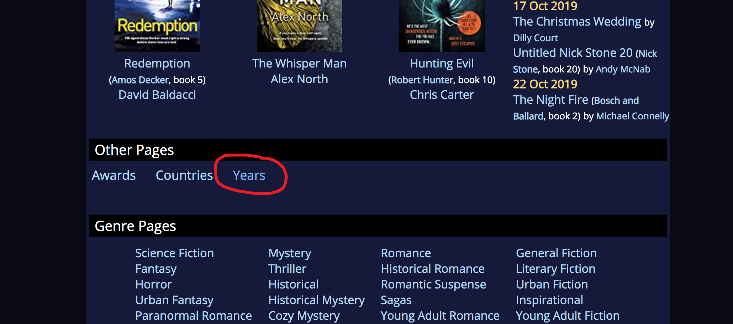Image resolution: width=733 pixels, height=324 pixels.
Task: Open Michael Connelly author link
Action: click(633, 116)
